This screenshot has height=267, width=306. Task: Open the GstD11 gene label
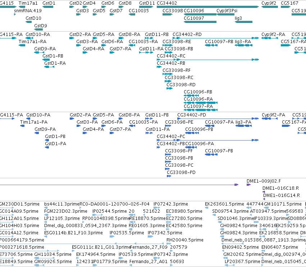(x=147, y=3)
